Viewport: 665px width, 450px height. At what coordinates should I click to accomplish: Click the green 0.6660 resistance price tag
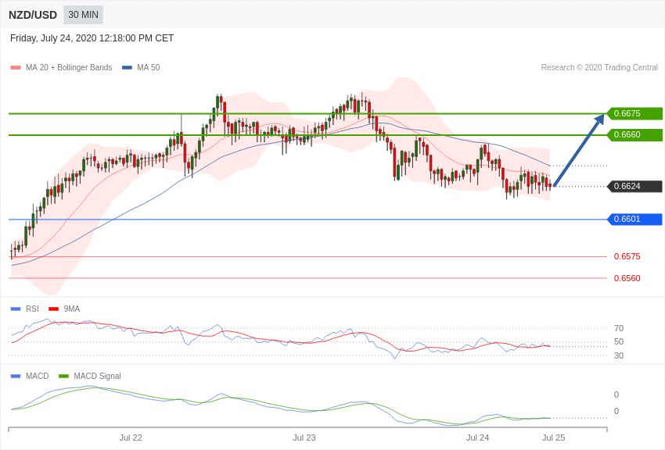click(x=635, y=134)
